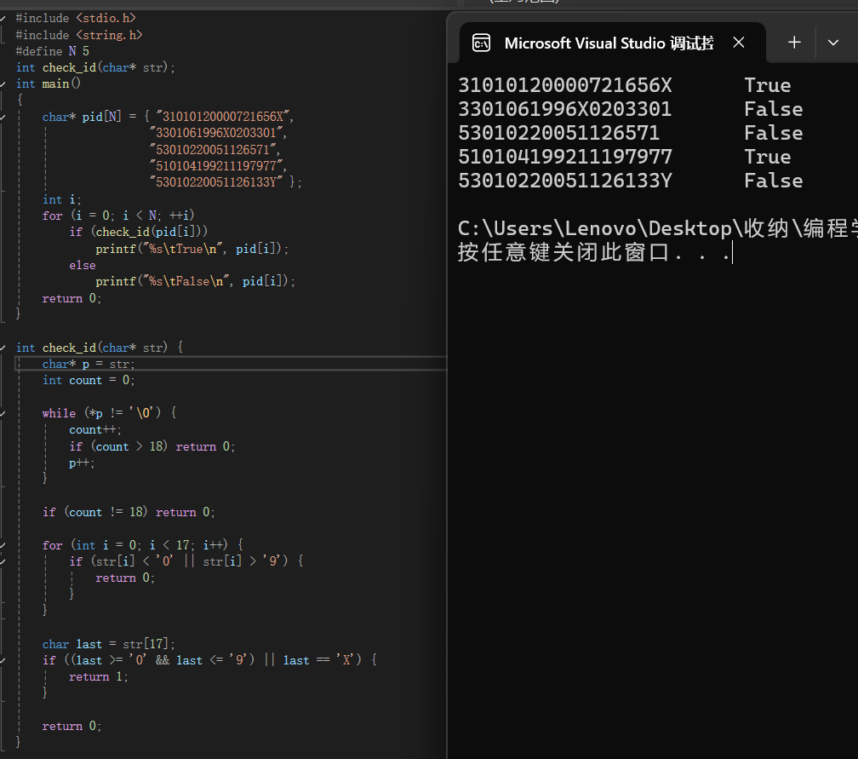Collapse the while (*p != '\0') loop

tap(3, 413)
